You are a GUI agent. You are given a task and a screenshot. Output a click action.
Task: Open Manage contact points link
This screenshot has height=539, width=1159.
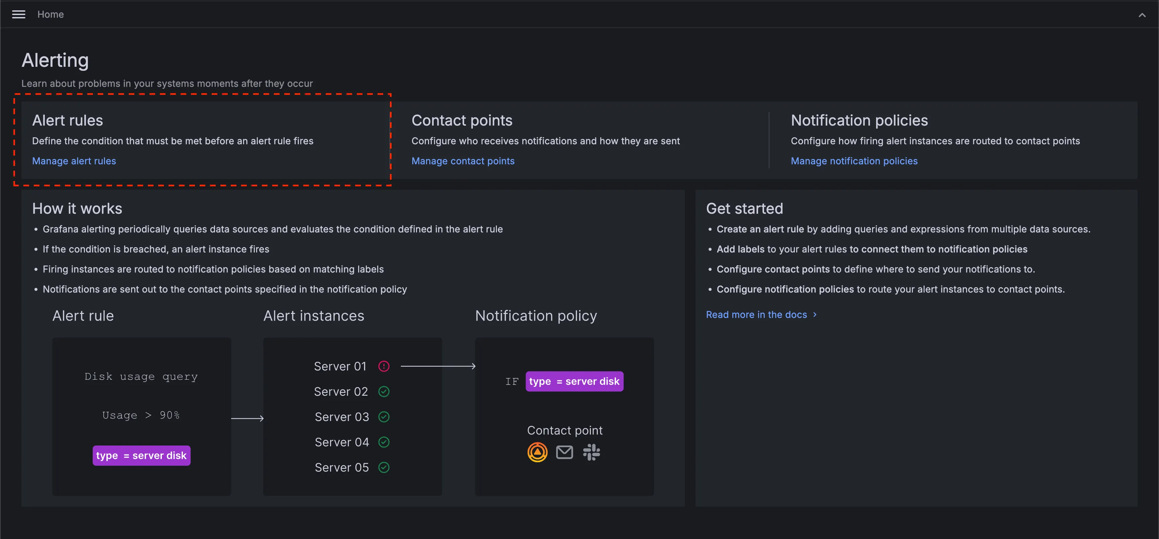(462, 161)
